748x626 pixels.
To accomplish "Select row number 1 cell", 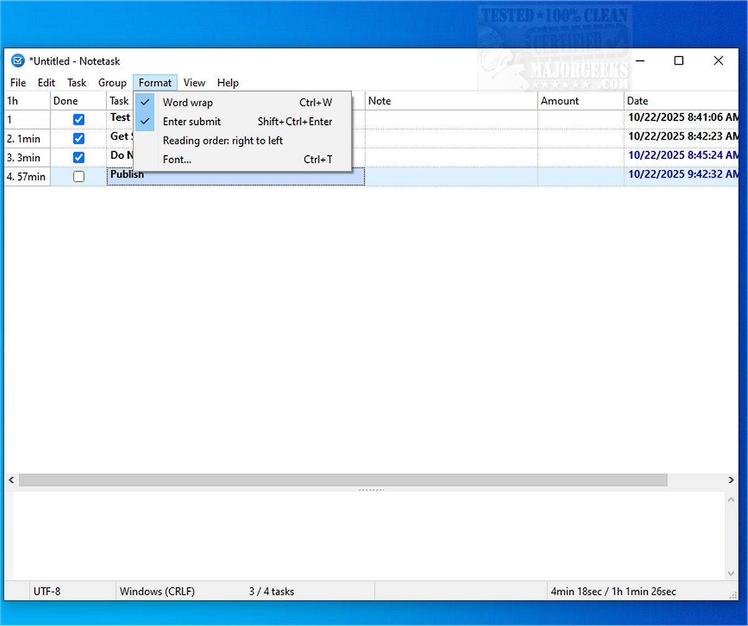I will click(27, 120).
